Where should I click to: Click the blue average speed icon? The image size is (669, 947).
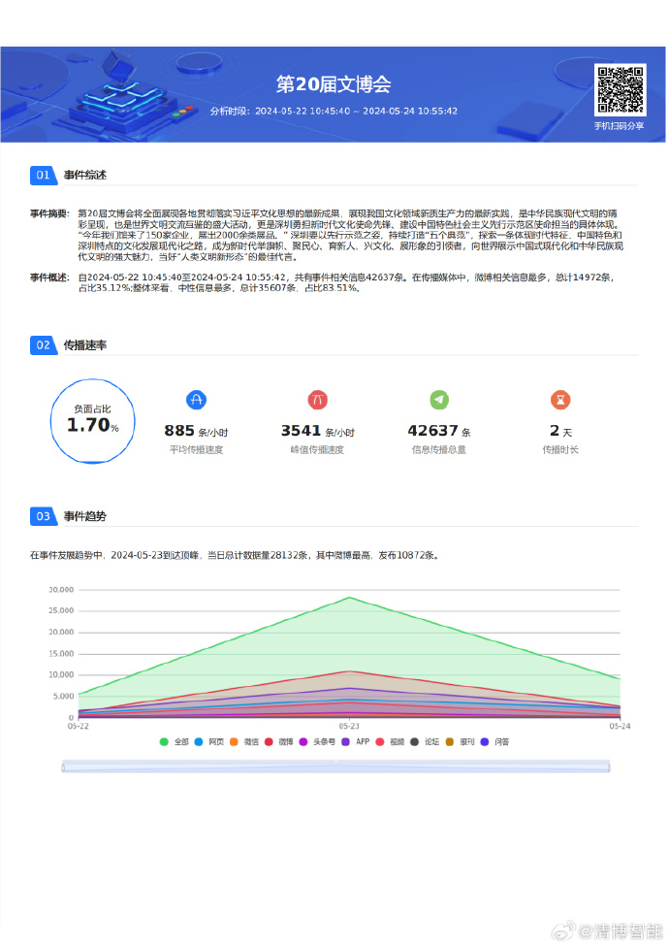pyautogui.click(x=196, y=400)
